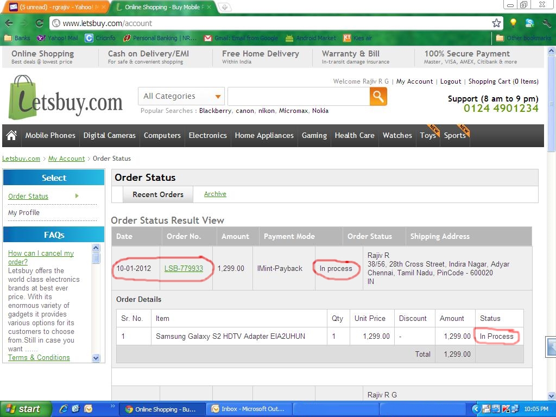
Task: Open Yahoo! Mail bookmark
Action: [58, 38]
